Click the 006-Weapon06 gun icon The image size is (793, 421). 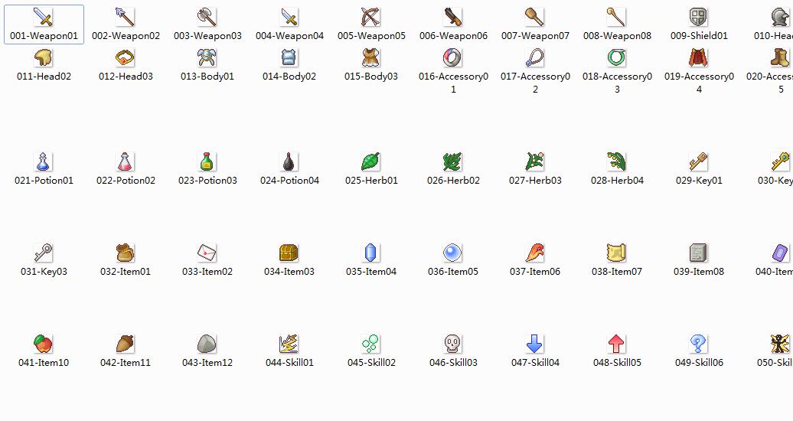(x=453, y=17)
